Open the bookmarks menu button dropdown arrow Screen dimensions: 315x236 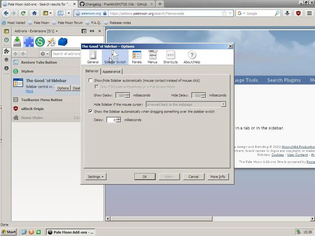tap(51, 14)
